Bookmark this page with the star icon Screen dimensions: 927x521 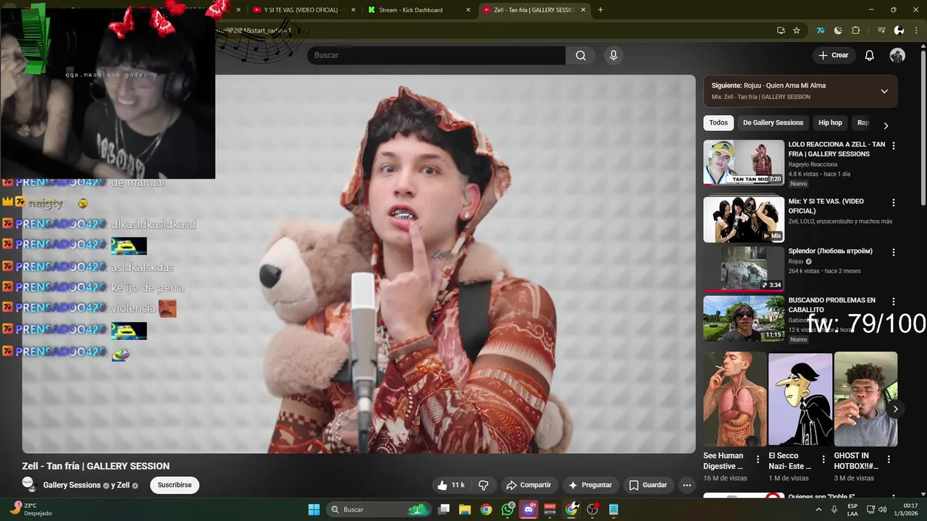[797, 30]
